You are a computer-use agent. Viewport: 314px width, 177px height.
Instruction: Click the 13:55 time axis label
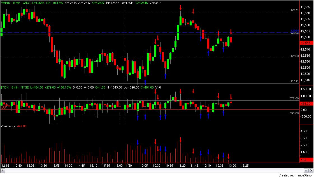(55, 166)
